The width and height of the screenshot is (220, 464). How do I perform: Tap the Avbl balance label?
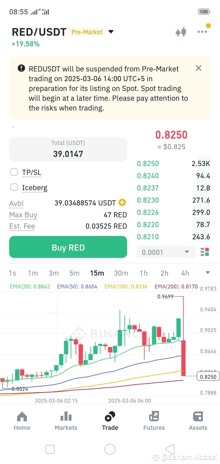(x=16, y=203)
